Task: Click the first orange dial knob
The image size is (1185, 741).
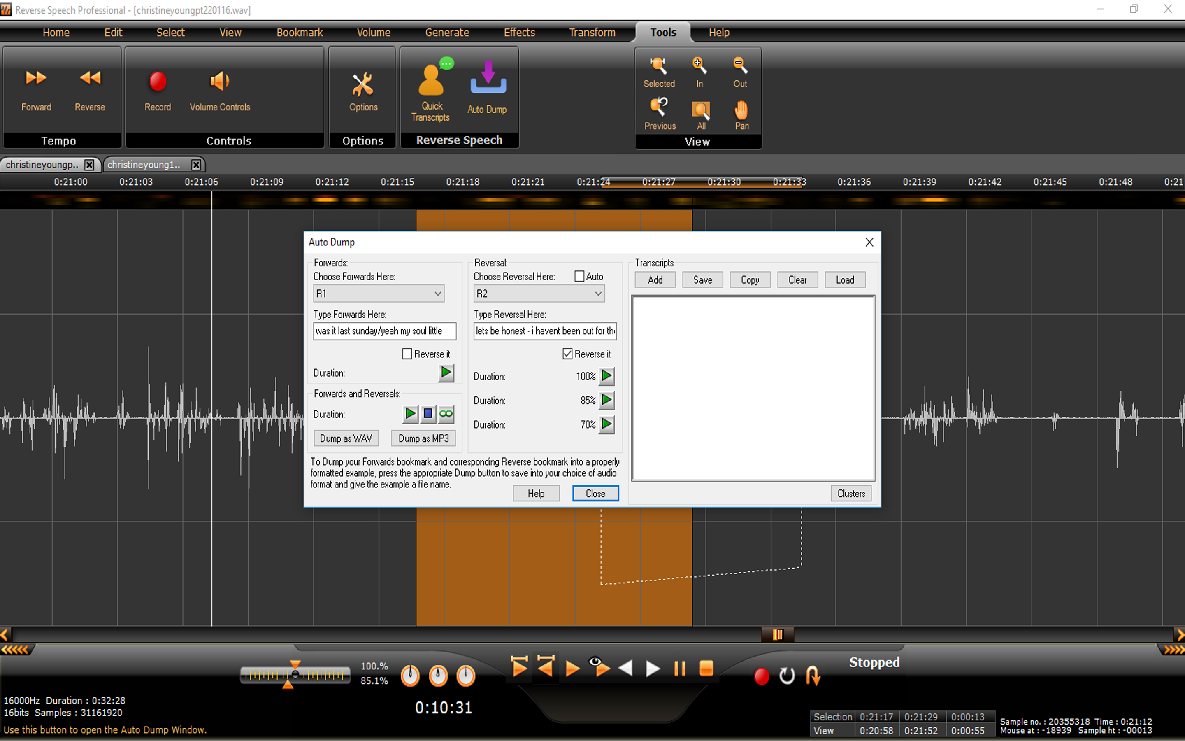Action: pos(410,676)
